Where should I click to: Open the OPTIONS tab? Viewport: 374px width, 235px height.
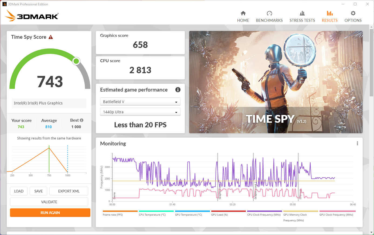(x=353, y=16)
